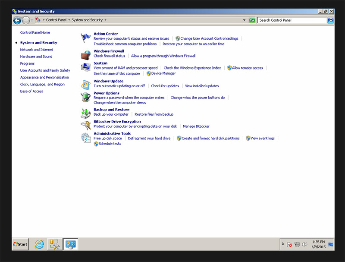Screen dimensions: 345x262
Task: Select Network and Internet category
Action: (37, 50)
